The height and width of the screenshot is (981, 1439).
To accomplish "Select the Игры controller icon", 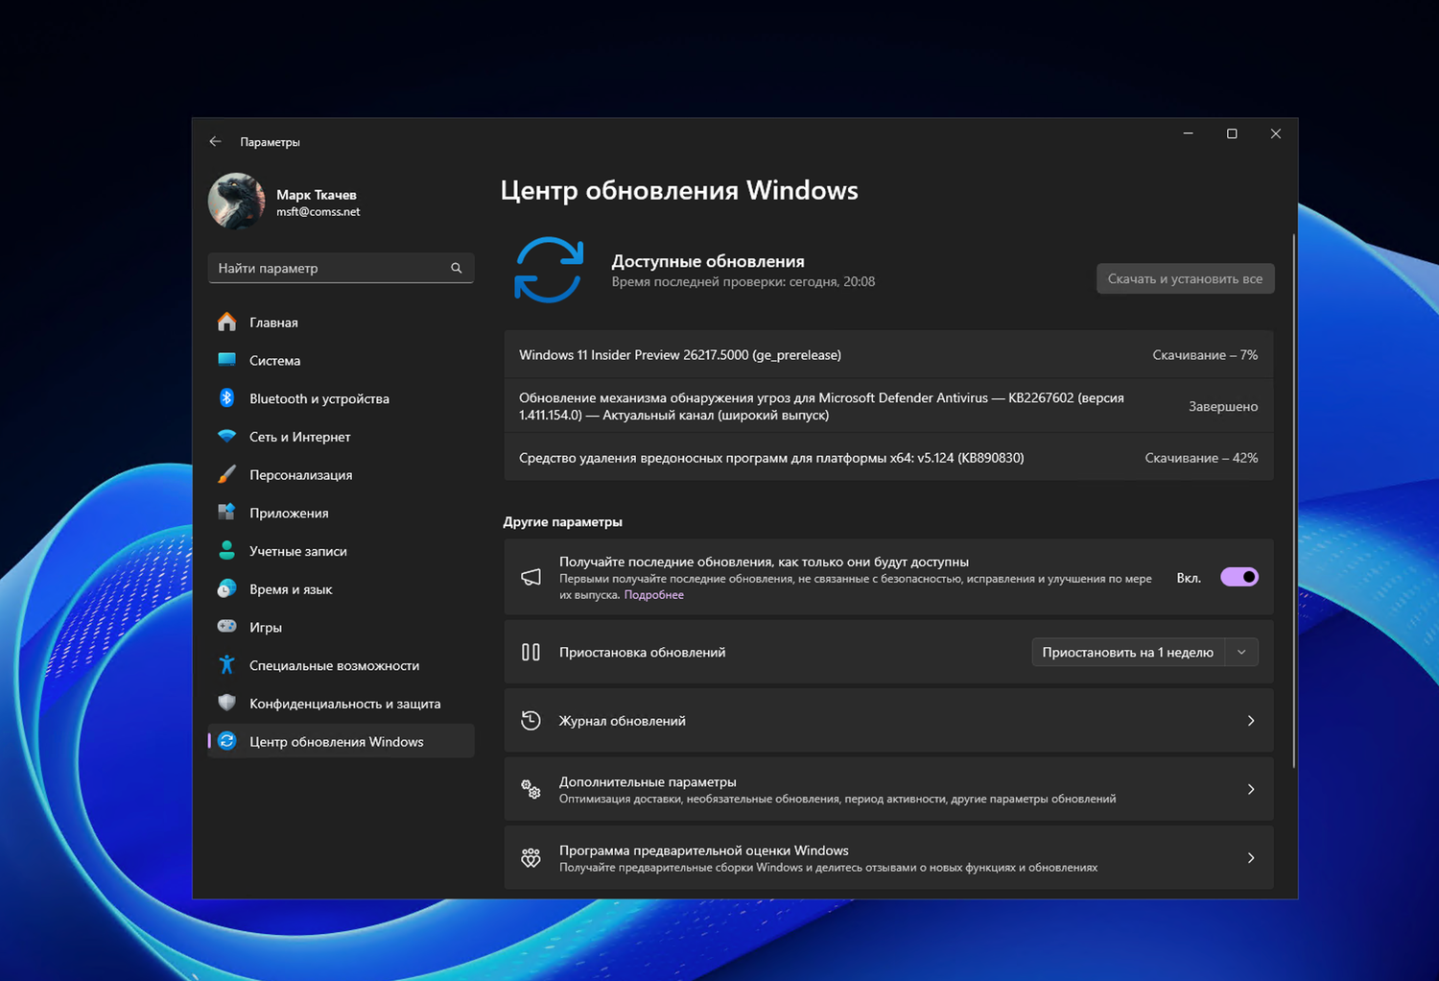I will (x=226, y=627).
